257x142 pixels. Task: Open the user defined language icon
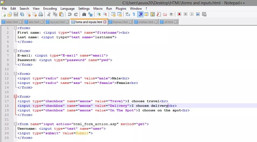click(x=146, y=15)
